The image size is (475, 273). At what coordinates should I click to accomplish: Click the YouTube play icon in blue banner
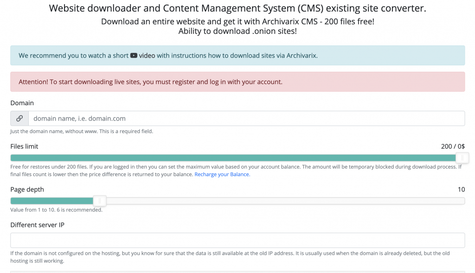[134, 55]
